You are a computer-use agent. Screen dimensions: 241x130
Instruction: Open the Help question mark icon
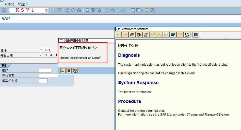(147, 10)
